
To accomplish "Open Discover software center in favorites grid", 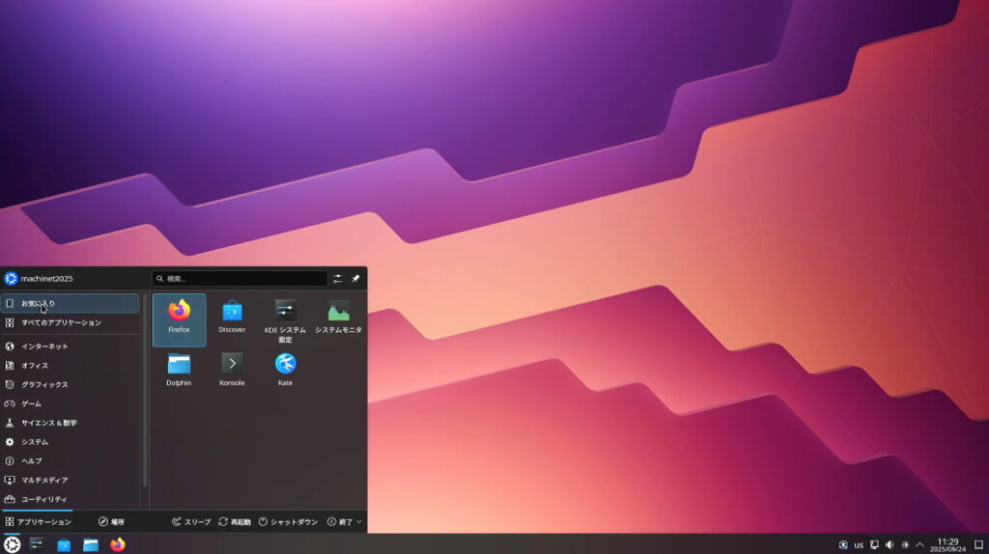I will pos(232,318).
